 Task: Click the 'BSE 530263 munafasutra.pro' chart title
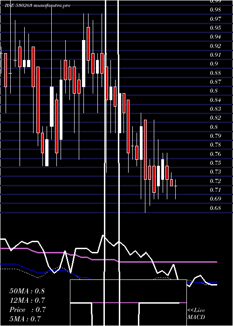point(37,6)
